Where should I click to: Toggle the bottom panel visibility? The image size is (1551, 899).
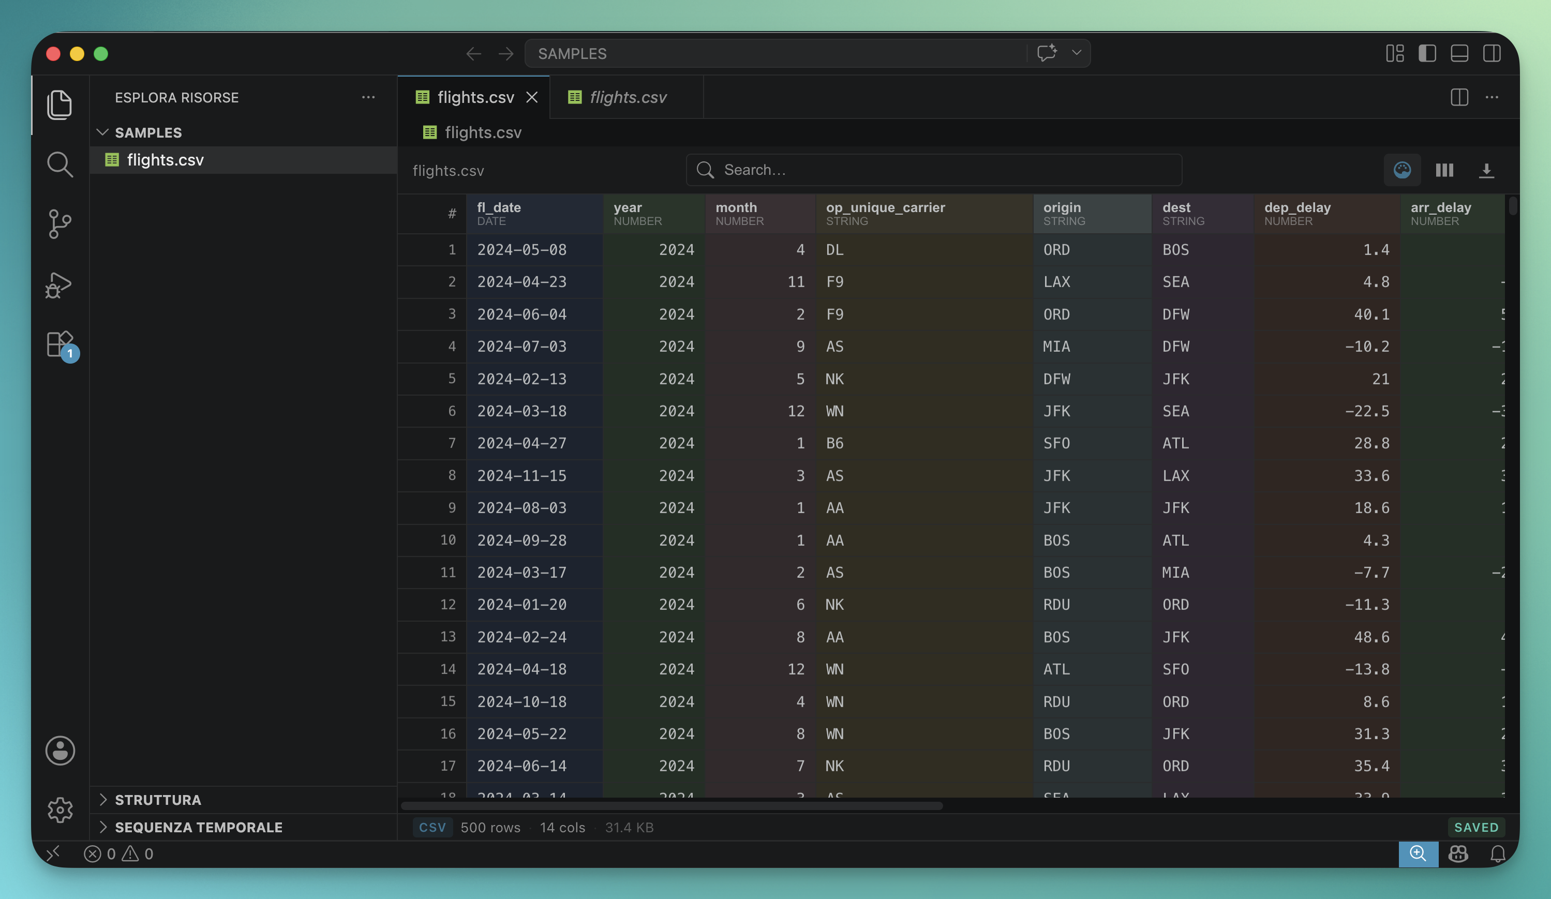pos(1459,53)
